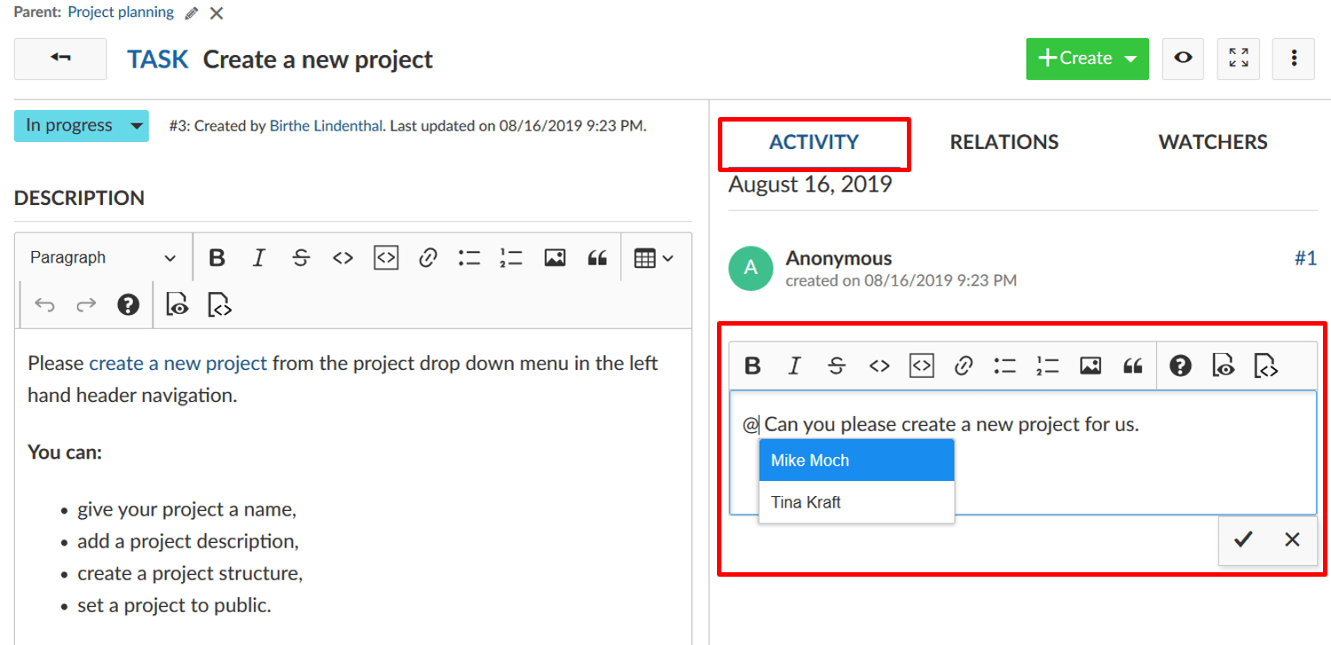Toggle the watch eye button
1331x645 pixels.
click(1183, 59)
